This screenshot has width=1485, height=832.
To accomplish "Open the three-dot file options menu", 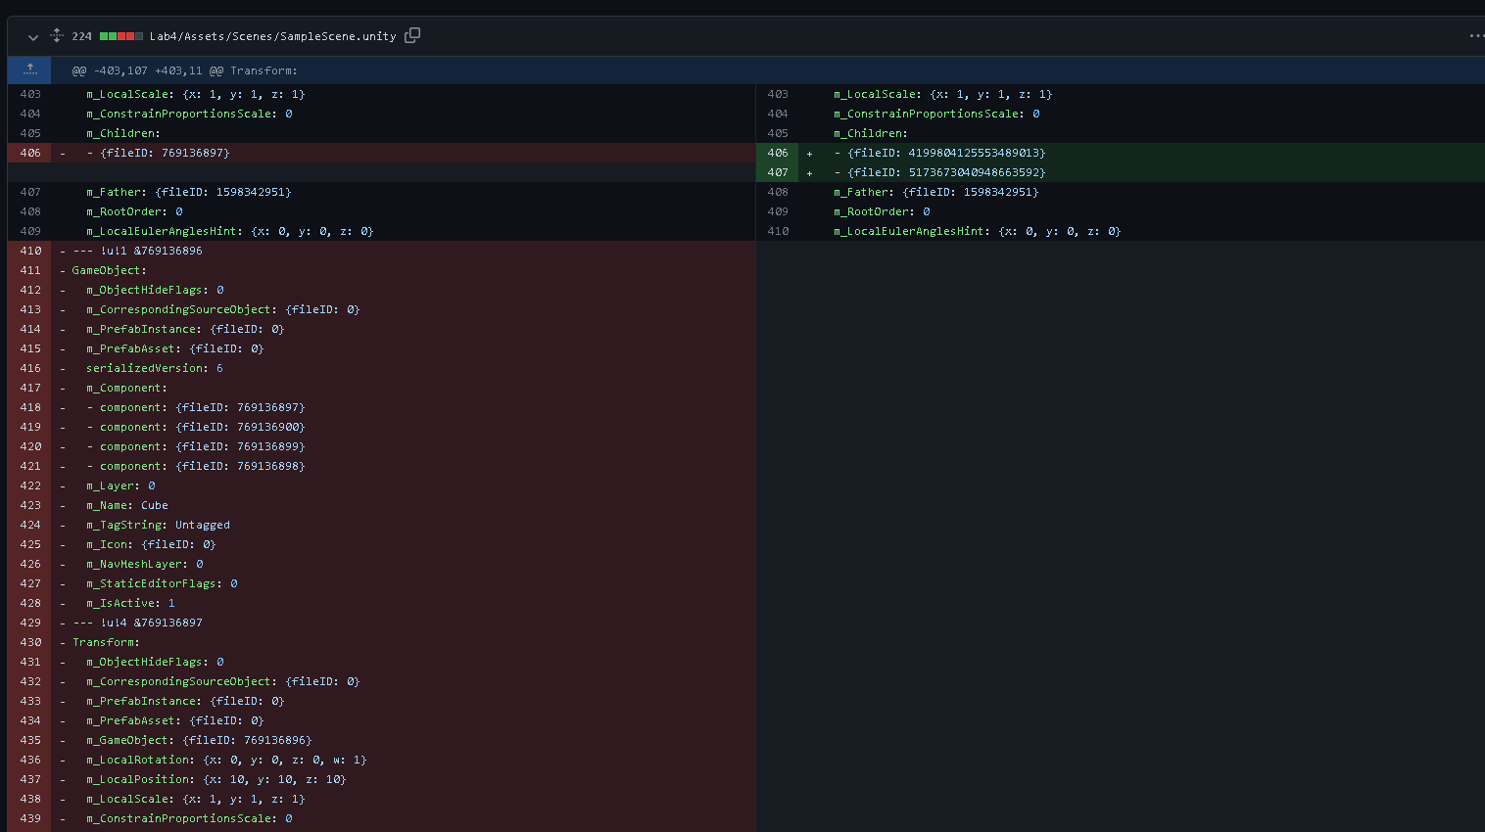I will pyautogui.click(x=1476, y=36).
